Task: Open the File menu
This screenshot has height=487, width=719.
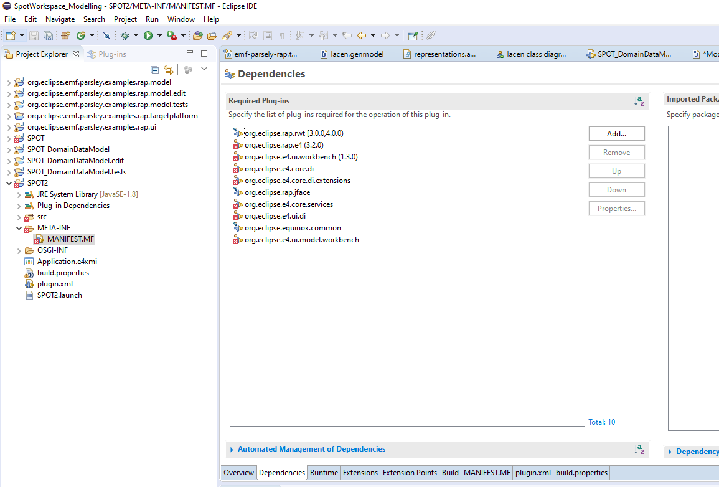Action: (x=10, y=19)
